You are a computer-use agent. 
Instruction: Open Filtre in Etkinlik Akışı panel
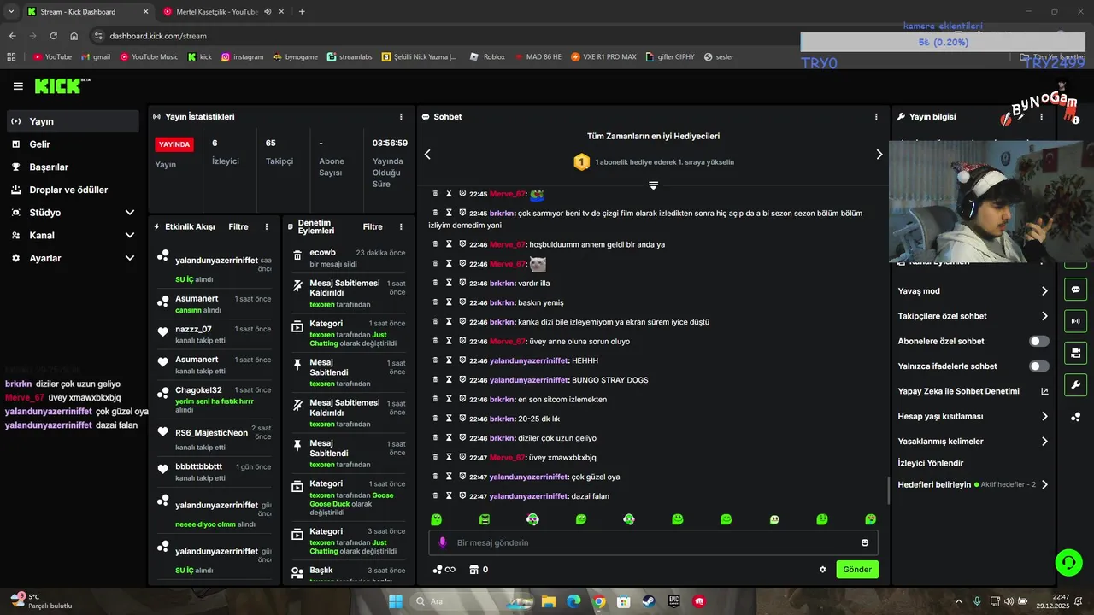[238, 227]
